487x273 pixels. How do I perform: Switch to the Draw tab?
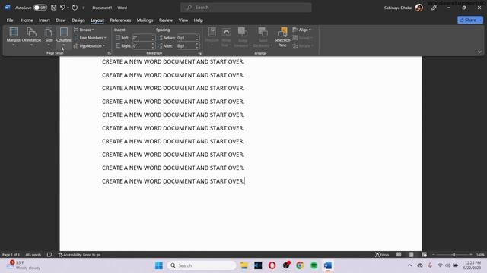pos(61,20)
